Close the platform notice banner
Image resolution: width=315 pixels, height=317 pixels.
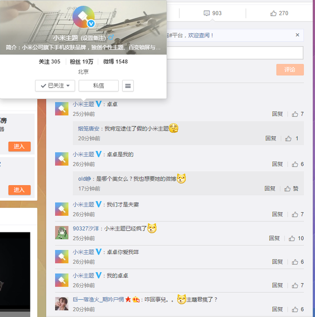pyautogui.click(x=297, y=35)
